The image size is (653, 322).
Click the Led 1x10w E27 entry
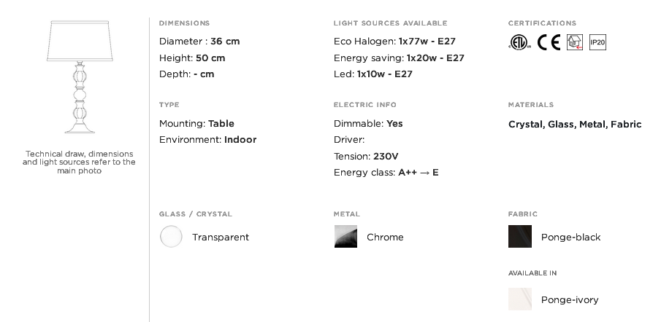(x=373, y=74)
